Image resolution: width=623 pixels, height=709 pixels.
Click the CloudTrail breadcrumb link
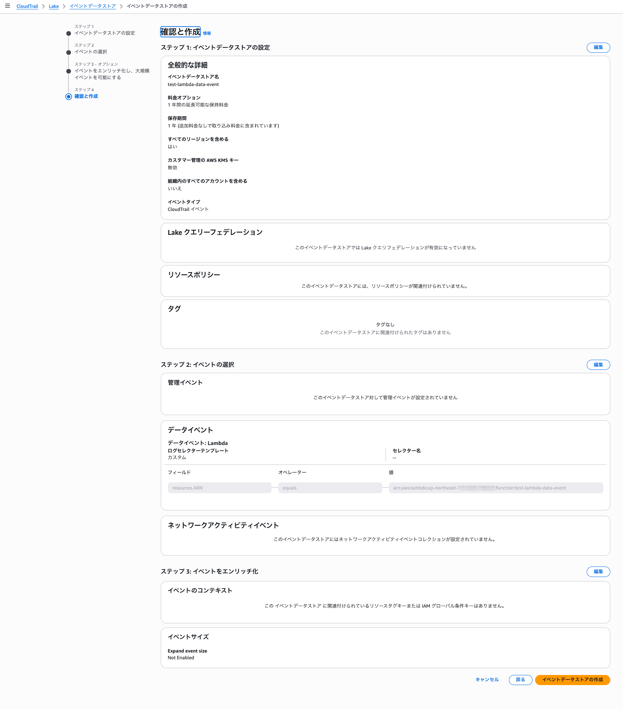tap(27, 6)
